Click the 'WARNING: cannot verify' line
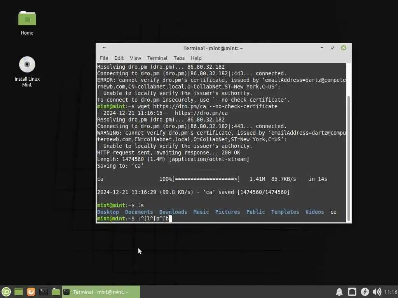Viewport: 398px width, 298px height. 221,133
